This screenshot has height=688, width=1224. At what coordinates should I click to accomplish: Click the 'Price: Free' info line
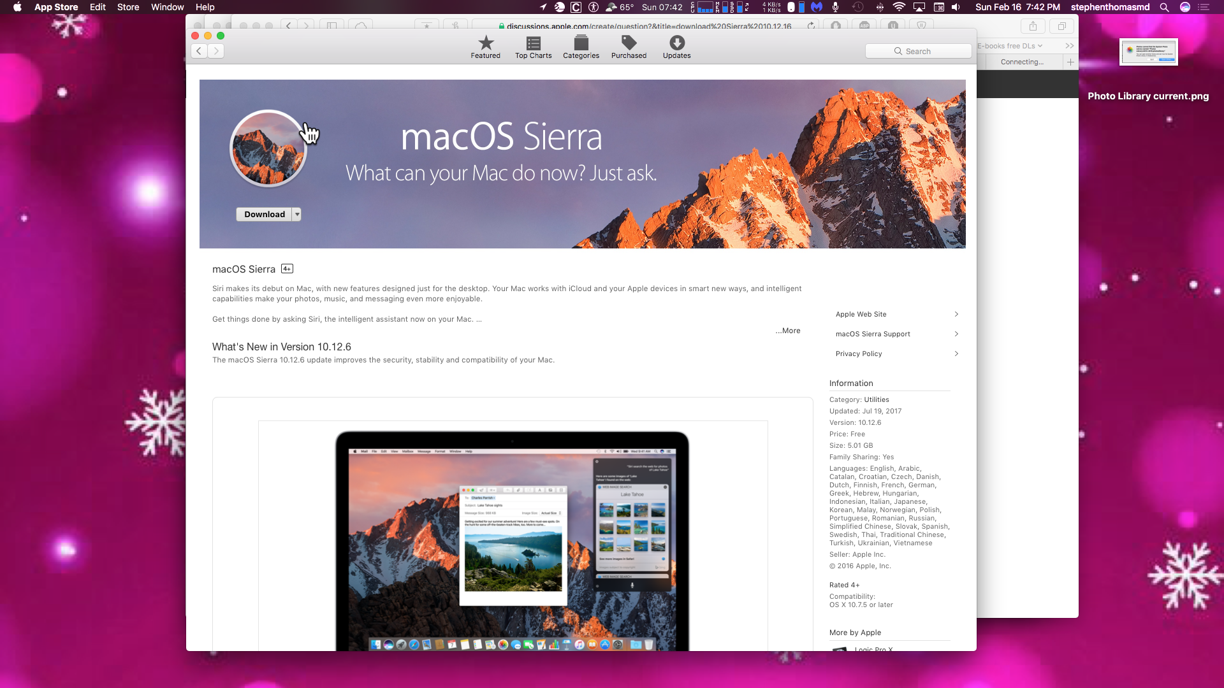tap(847, 434)
